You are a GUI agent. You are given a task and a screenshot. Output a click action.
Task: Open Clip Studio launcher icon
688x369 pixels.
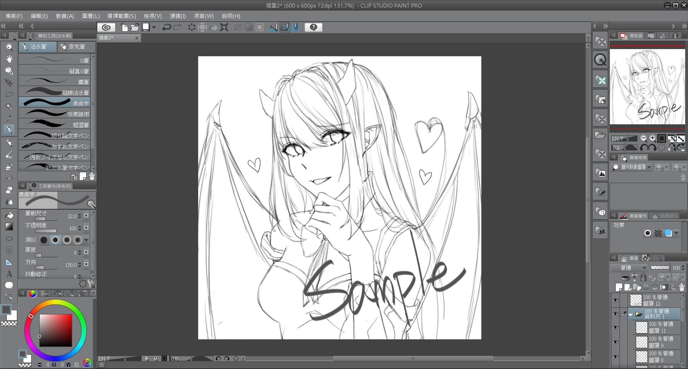point(106,27)
